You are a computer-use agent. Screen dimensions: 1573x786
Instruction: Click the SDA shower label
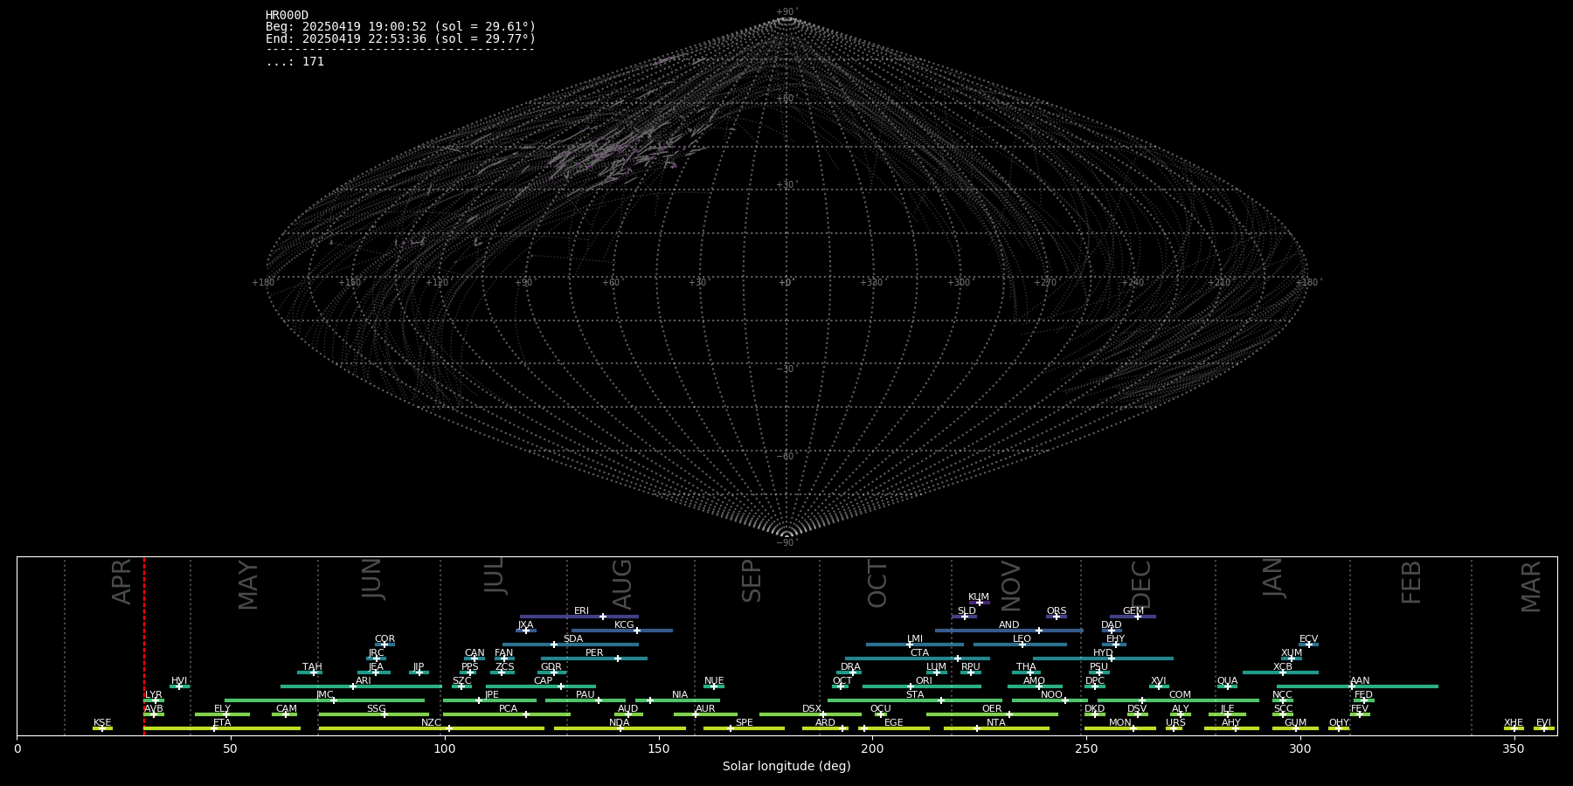pos(573,639)
